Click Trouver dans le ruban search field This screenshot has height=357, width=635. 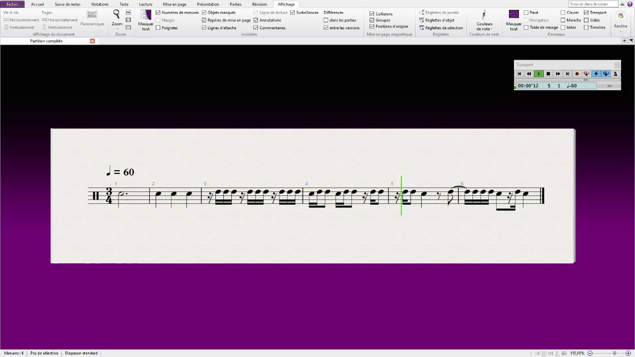(x=593, y=4)
